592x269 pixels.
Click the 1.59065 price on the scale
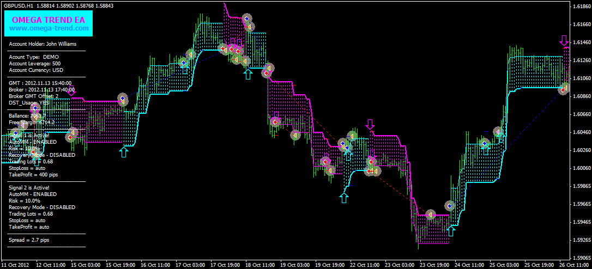[580, 258]
